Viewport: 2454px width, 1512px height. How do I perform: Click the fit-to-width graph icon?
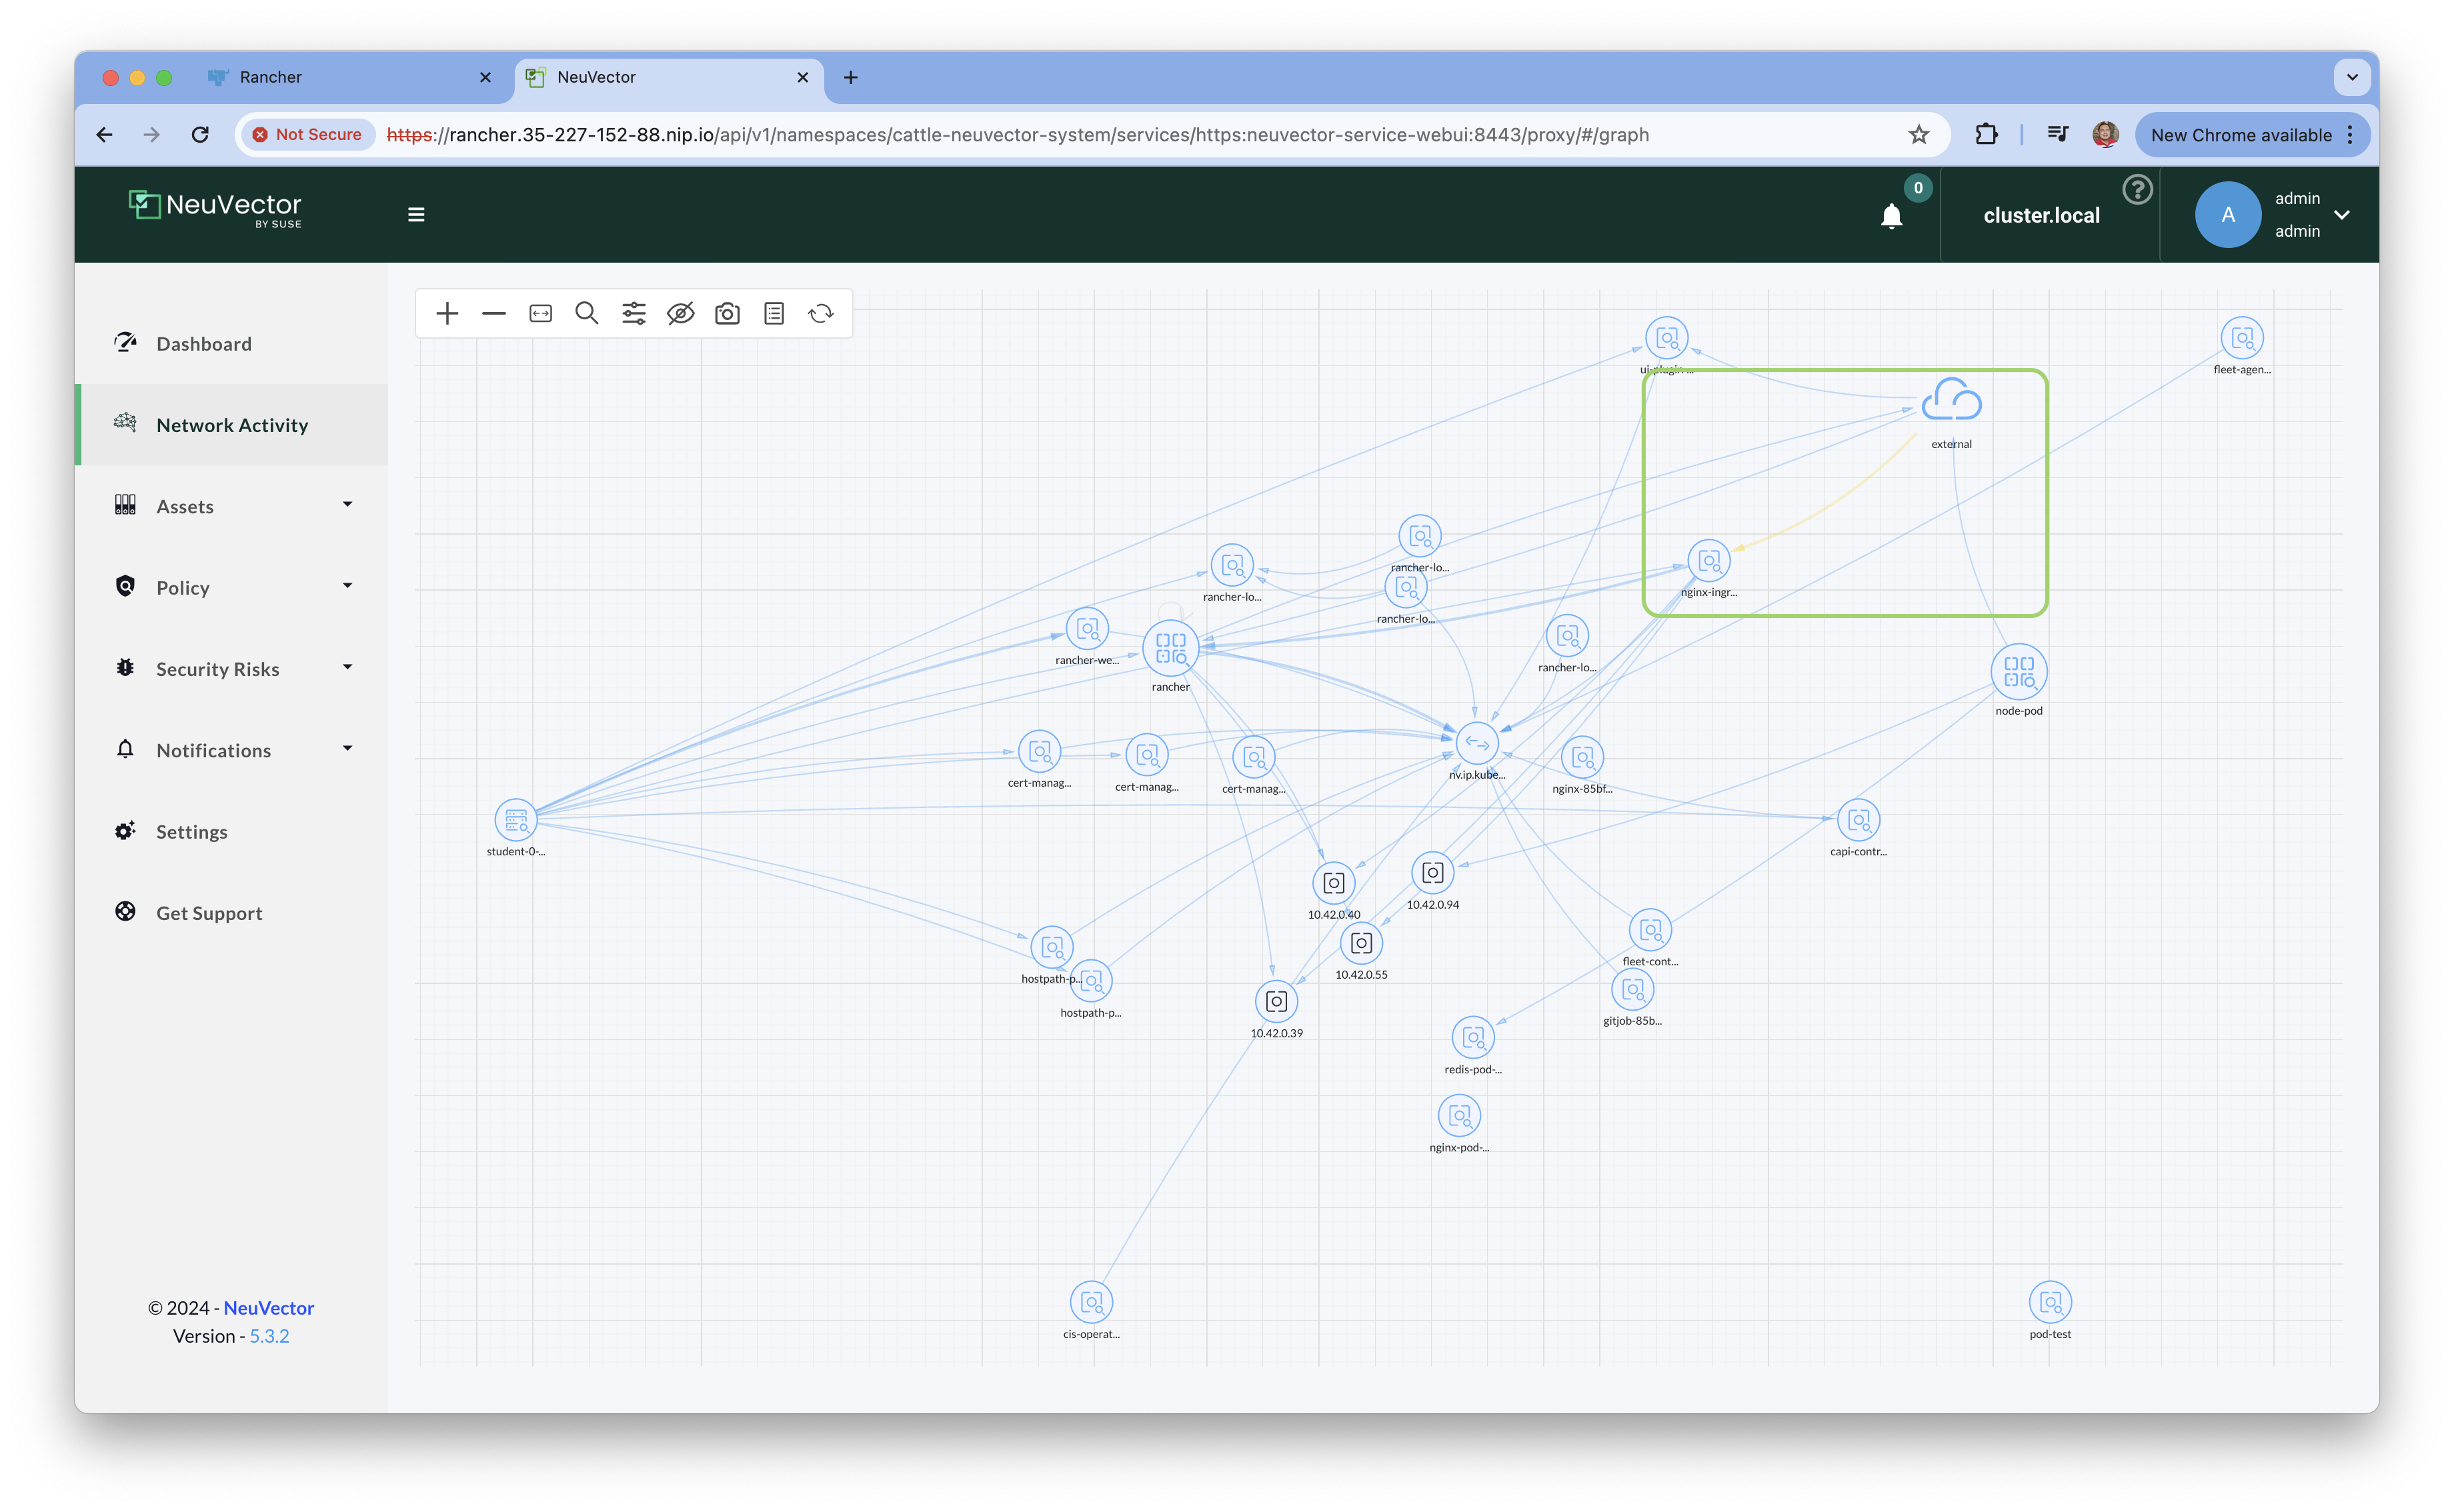pyautogui.click(x=540, y=314)
